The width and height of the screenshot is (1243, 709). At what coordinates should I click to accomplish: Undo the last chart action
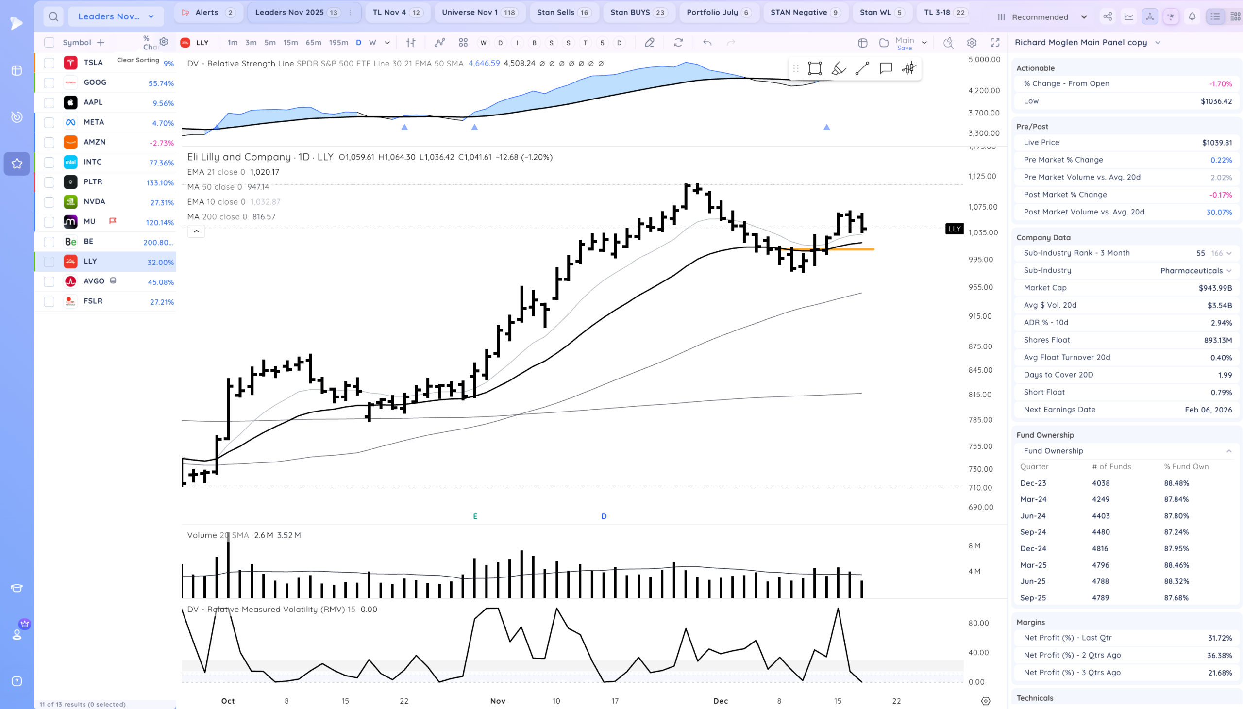point(707,43)
